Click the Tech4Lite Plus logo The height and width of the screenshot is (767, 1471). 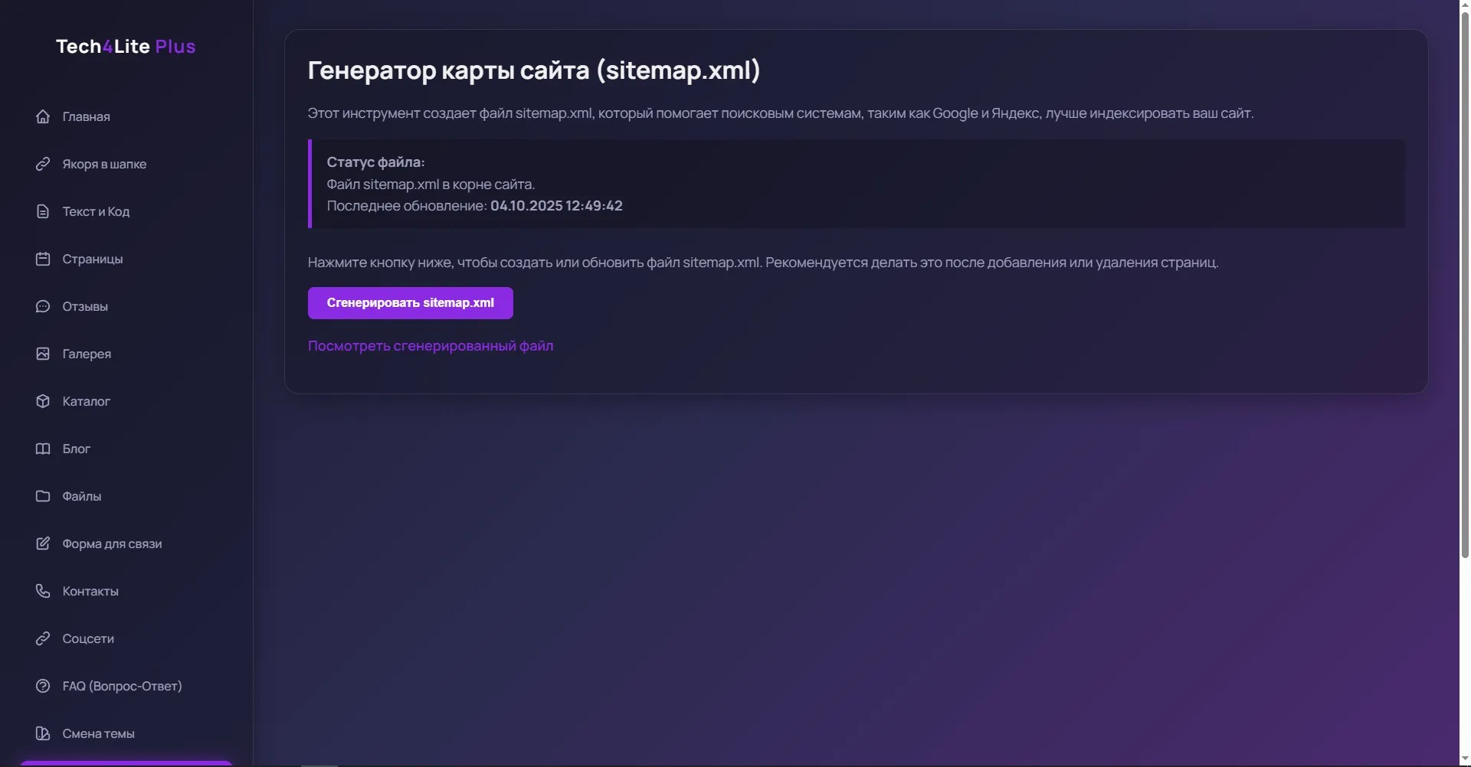click(x=126, y=47)
